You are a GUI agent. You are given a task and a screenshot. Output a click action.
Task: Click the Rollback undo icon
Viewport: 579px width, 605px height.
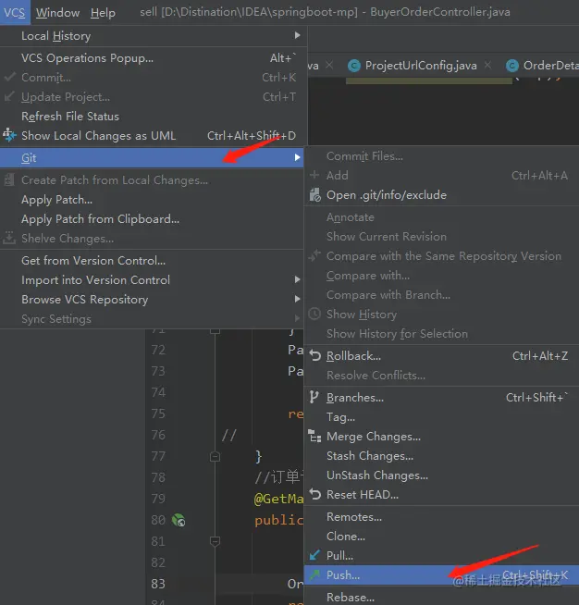(315, 355)
